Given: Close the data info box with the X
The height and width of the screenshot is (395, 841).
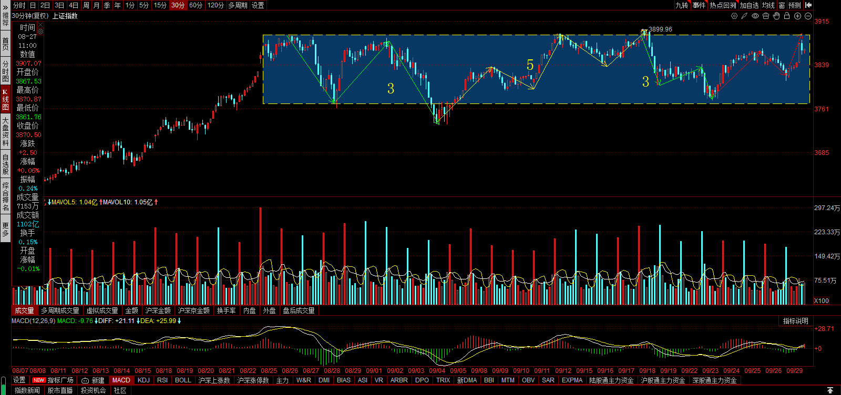Looking at the screenshot, I should 40,25.
